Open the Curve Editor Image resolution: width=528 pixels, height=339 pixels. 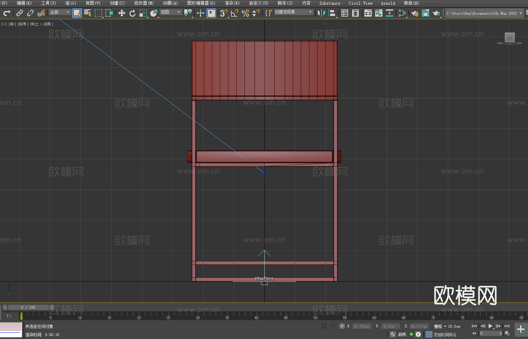tap(379, 13)
